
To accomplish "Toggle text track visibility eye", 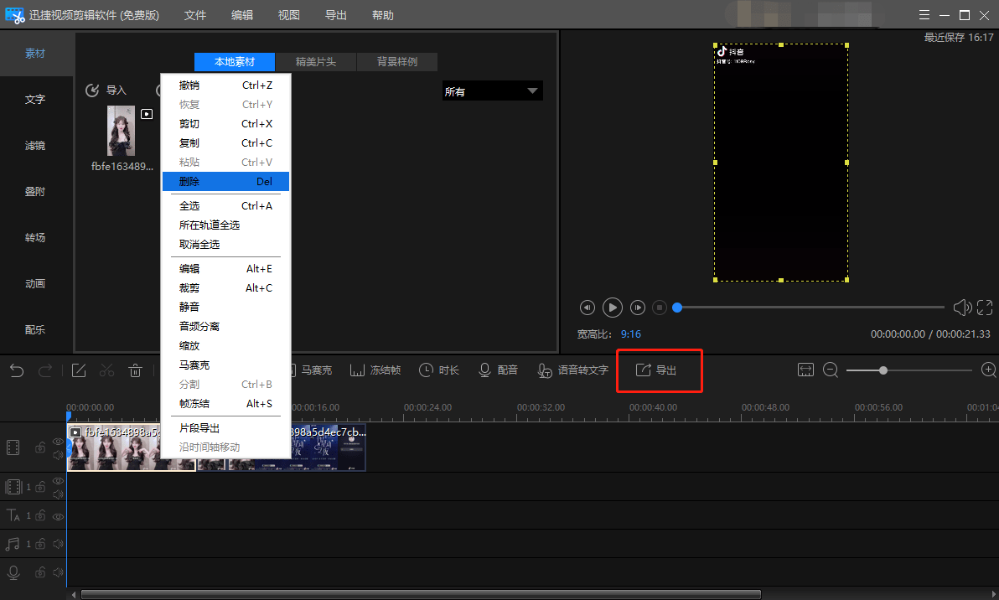I will click(x=58, y=516).
